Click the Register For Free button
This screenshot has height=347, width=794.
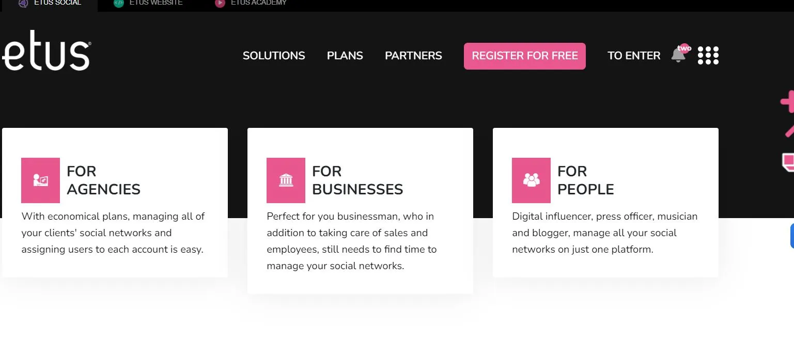tap(524, 56)
